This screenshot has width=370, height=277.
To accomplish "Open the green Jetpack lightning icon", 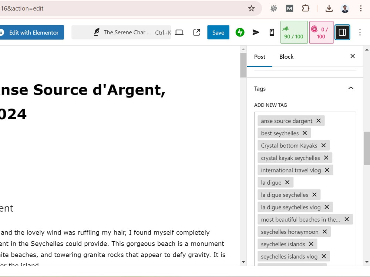I will (240, 32).
